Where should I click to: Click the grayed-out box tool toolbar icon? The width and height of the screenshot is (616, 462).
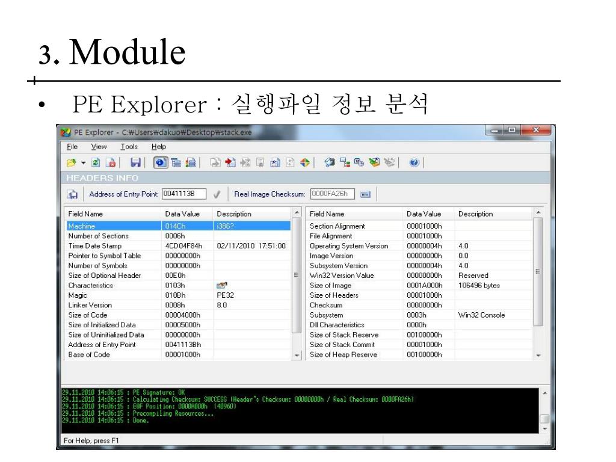(x=389, y=162)
